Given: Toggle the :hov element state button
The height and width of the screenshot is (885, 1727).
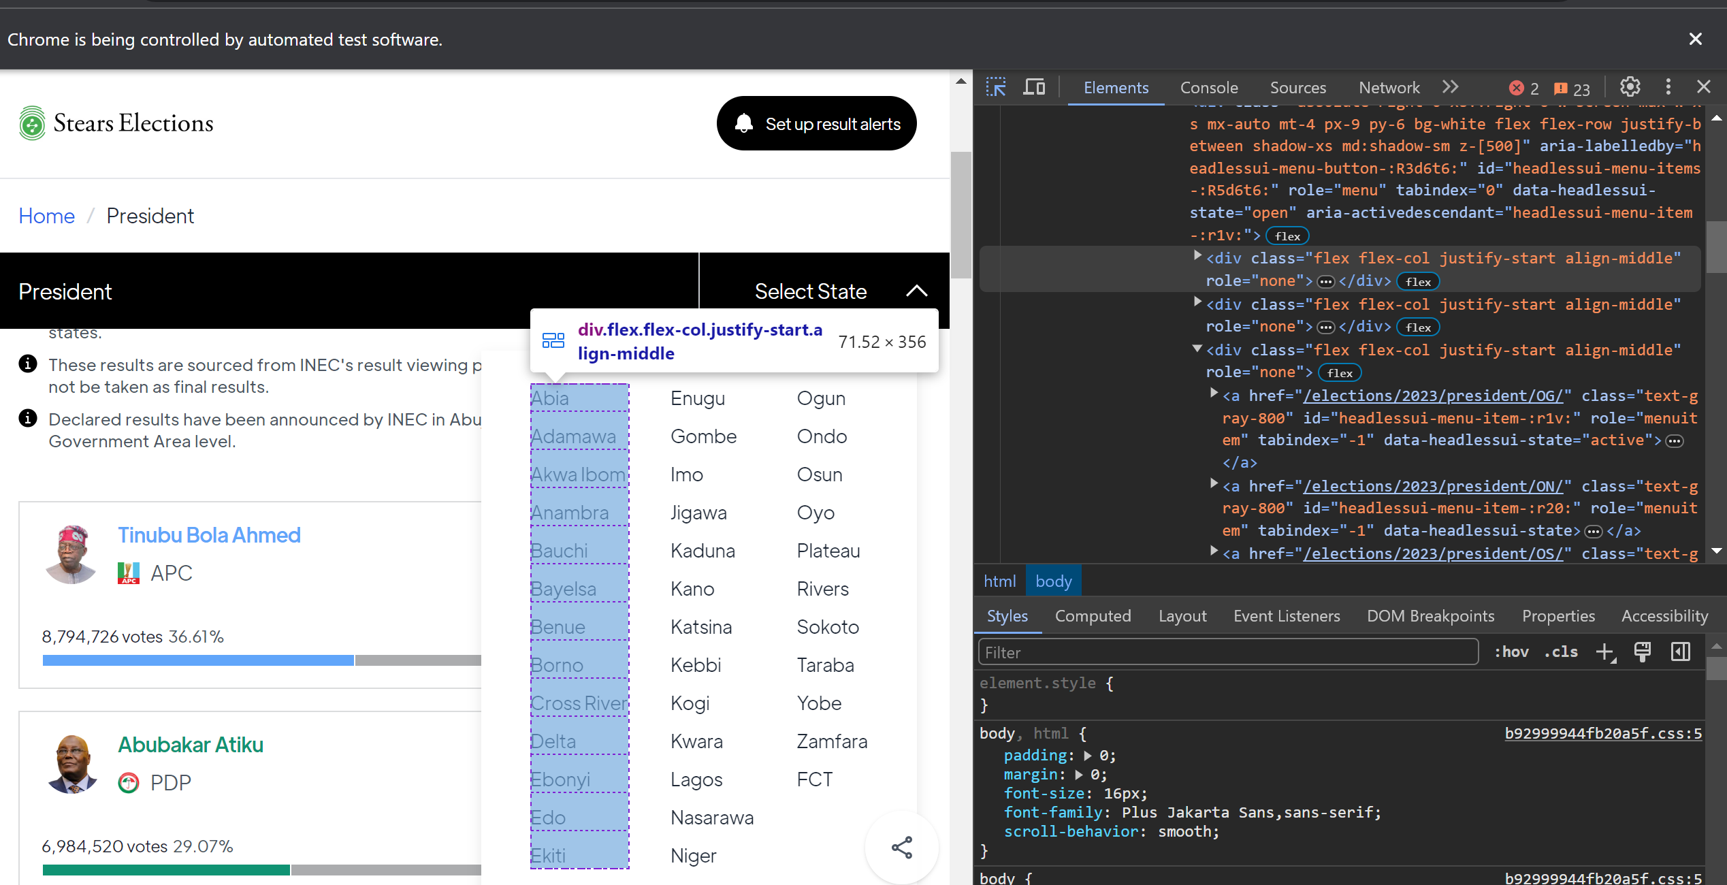Looking at the screenshot, I should (1511, 652).
